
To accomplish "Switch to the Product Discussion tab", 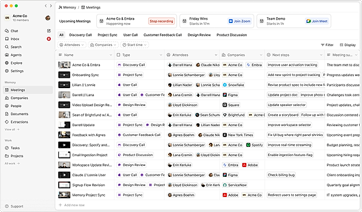I will click(x=232, y=35).
